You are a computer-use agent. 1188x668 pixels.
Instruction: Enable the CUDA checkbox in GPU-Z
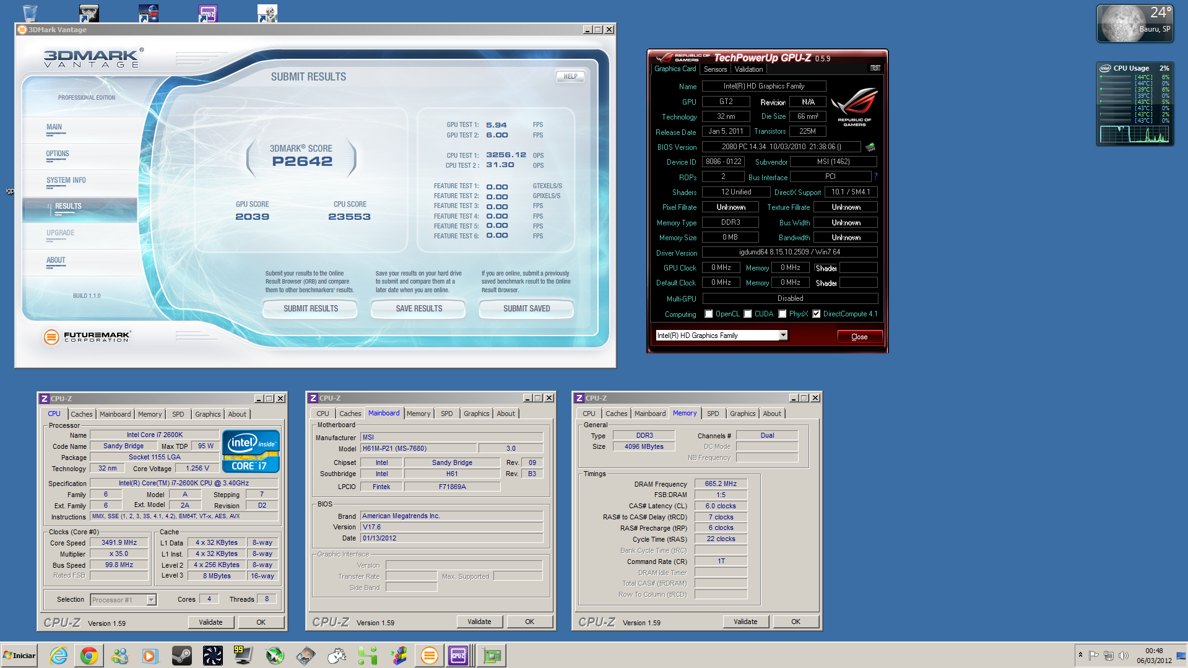tap(748, 314)
